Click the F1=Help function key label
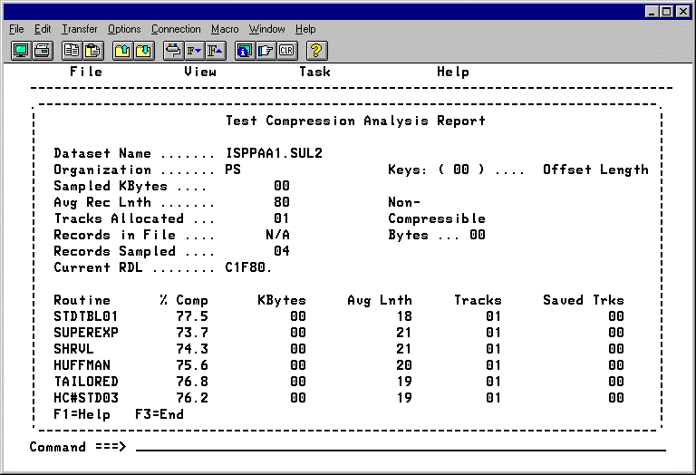The width and height of the screenshot is (696, 475). pos(82,414)
